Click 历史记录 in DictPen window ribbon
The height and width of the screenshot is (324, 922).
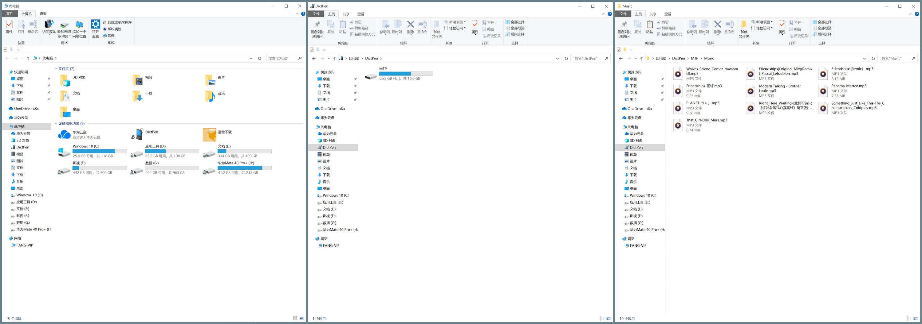pos(491,36)
